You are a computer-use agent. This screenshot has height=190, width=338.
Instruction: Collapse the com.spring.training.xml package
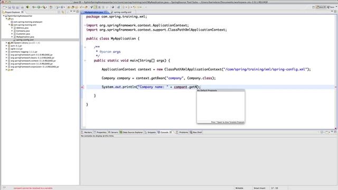pos(10,25)
